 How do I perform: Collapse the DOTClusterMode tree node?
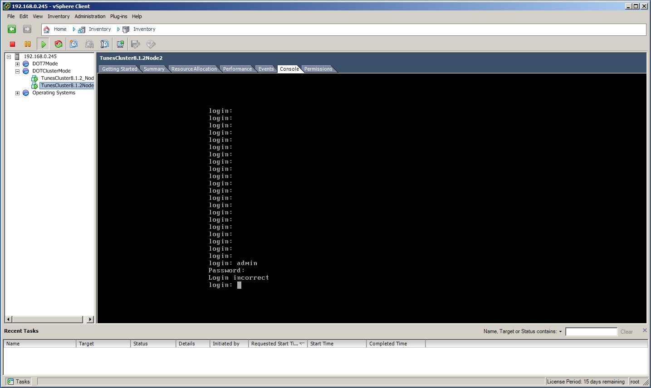pyautogui.click(x=17, y=71)
